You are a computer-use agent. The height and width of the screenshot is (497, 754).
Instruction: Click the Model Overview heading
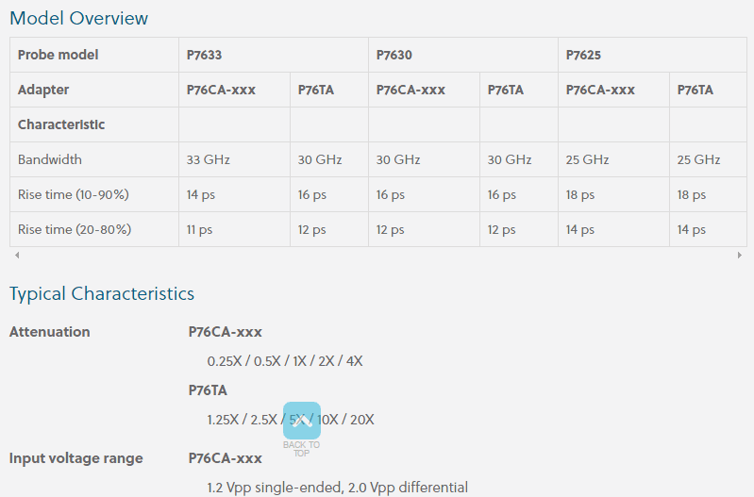tap(78, 18)
